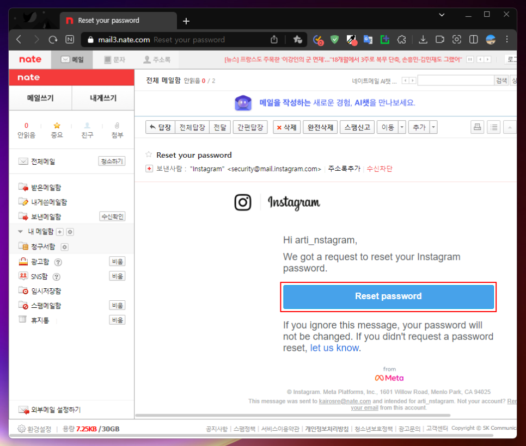Viewport: 526px width, 446px height.
Task: Open the 보낸메일함 folder
Action: [x=46, y=217]
